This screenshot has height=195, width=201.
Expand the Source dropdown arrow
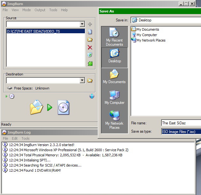coord(82,24)
